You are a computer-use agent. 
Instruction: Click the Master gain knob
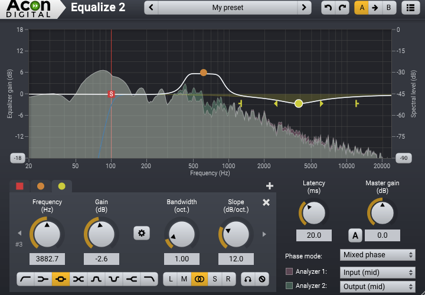point(382,212)
